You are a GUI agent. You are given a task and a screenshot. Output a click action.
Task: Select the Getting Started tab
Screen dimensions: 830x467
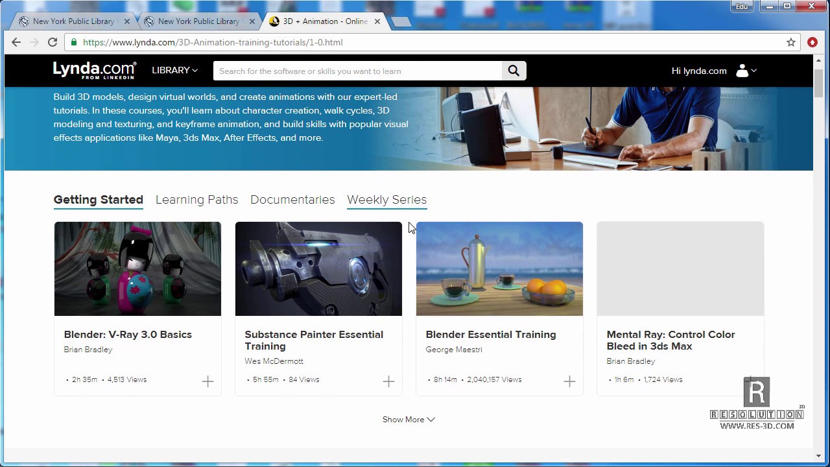click(x=99, y=200)
